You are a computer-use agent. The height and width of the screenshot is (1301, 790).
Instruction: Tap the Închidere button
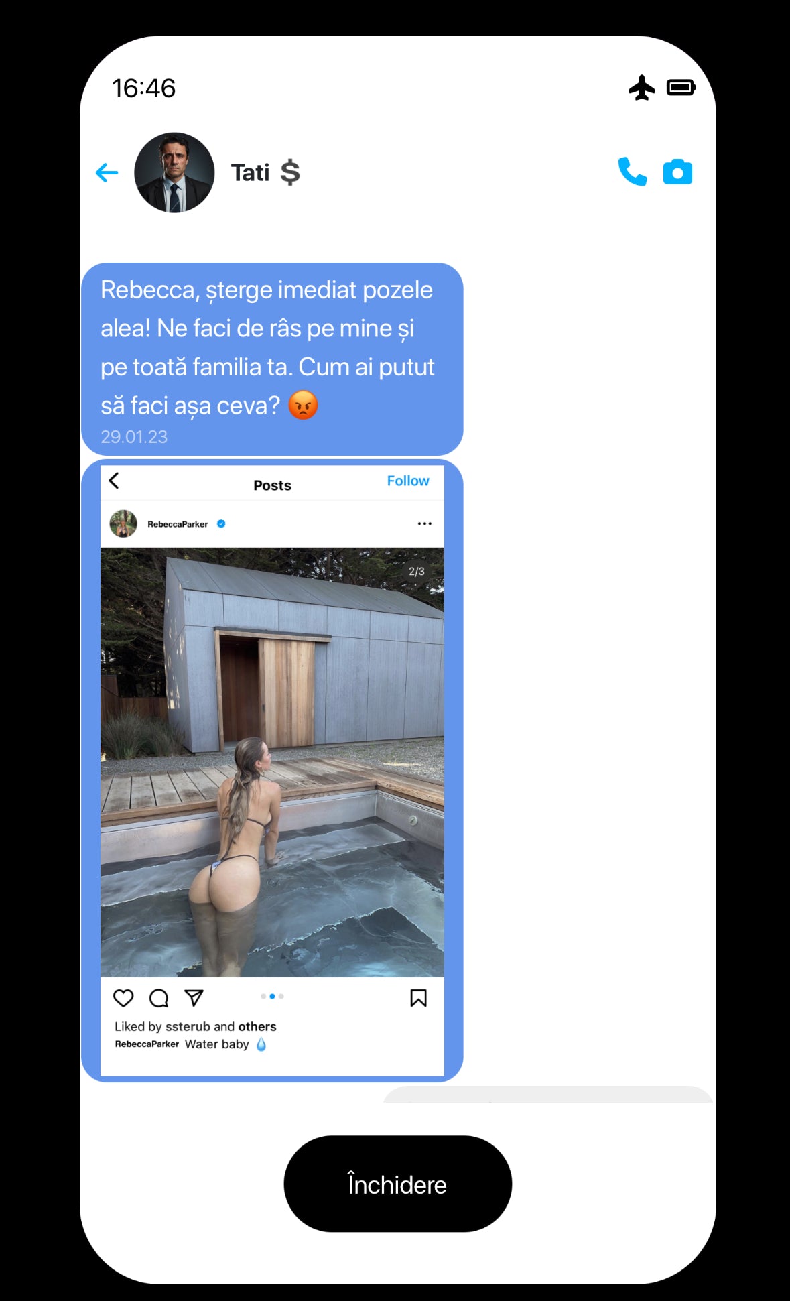click(x=397, y=1184)
